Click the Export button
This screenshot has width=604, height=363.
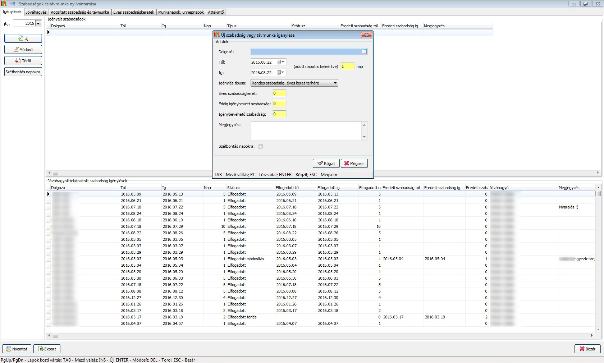47,349
